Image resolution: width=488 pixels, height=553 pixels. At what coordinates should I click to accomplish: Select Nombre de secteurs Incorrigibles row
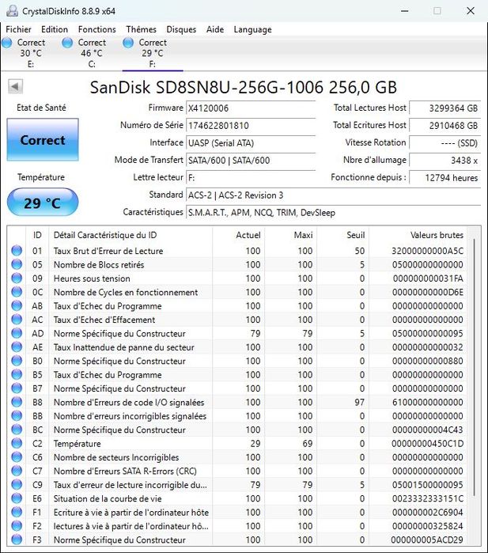[238, 457]
